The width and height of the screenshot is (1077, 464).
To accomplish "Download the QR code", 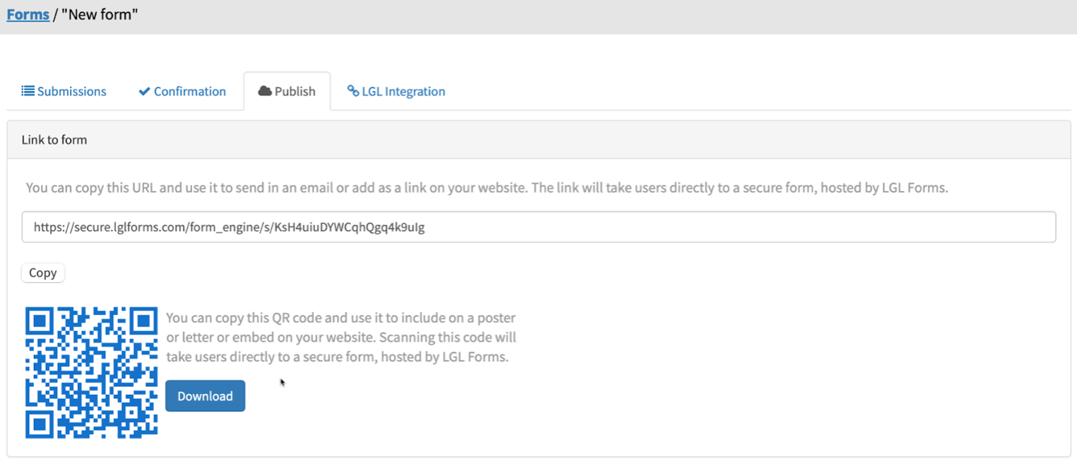I will pos(205,396).
